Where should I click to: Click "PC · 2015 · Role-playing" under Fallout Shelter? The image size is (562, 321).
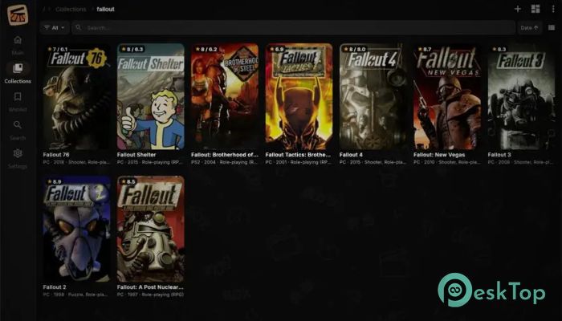[150, 162]
